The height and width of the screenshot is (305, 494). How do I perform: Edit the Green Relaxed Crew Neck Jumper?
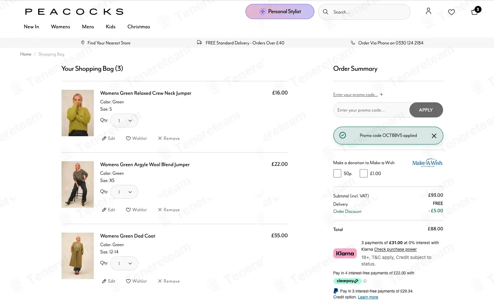pyautogui.click(x=109, y=139)
